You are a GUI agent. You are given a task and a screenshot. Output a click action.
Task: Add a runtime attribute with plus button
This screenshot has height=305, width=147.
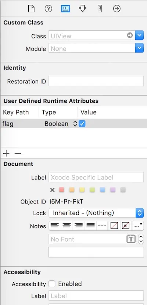(6, 154)
